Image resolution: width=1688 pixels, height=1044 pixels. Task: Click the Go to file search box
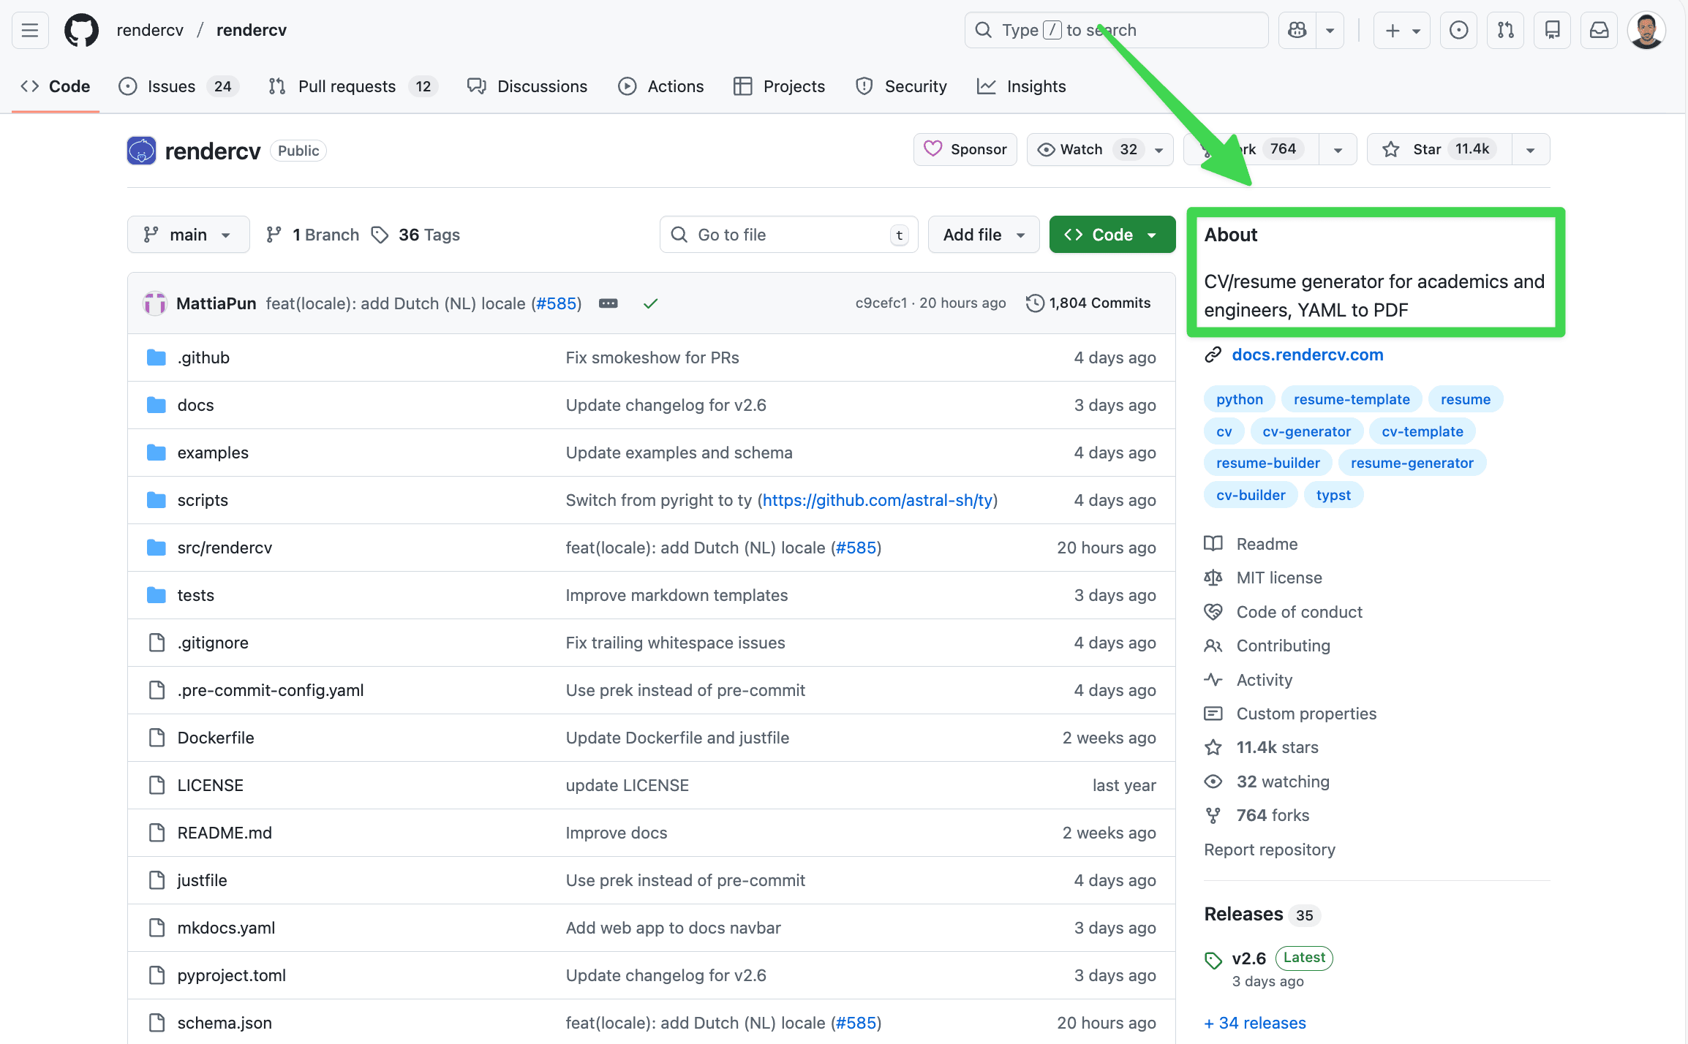click(788, 234)
